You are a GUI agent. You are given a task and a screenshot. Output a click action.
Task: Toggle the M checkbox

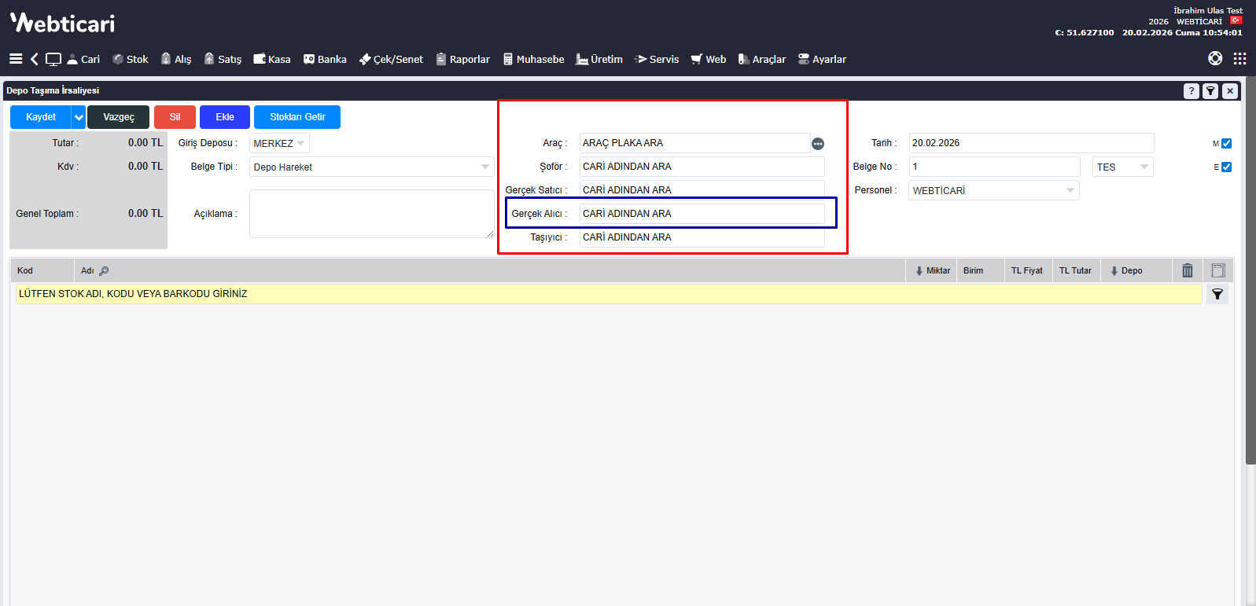[1226, 144]
